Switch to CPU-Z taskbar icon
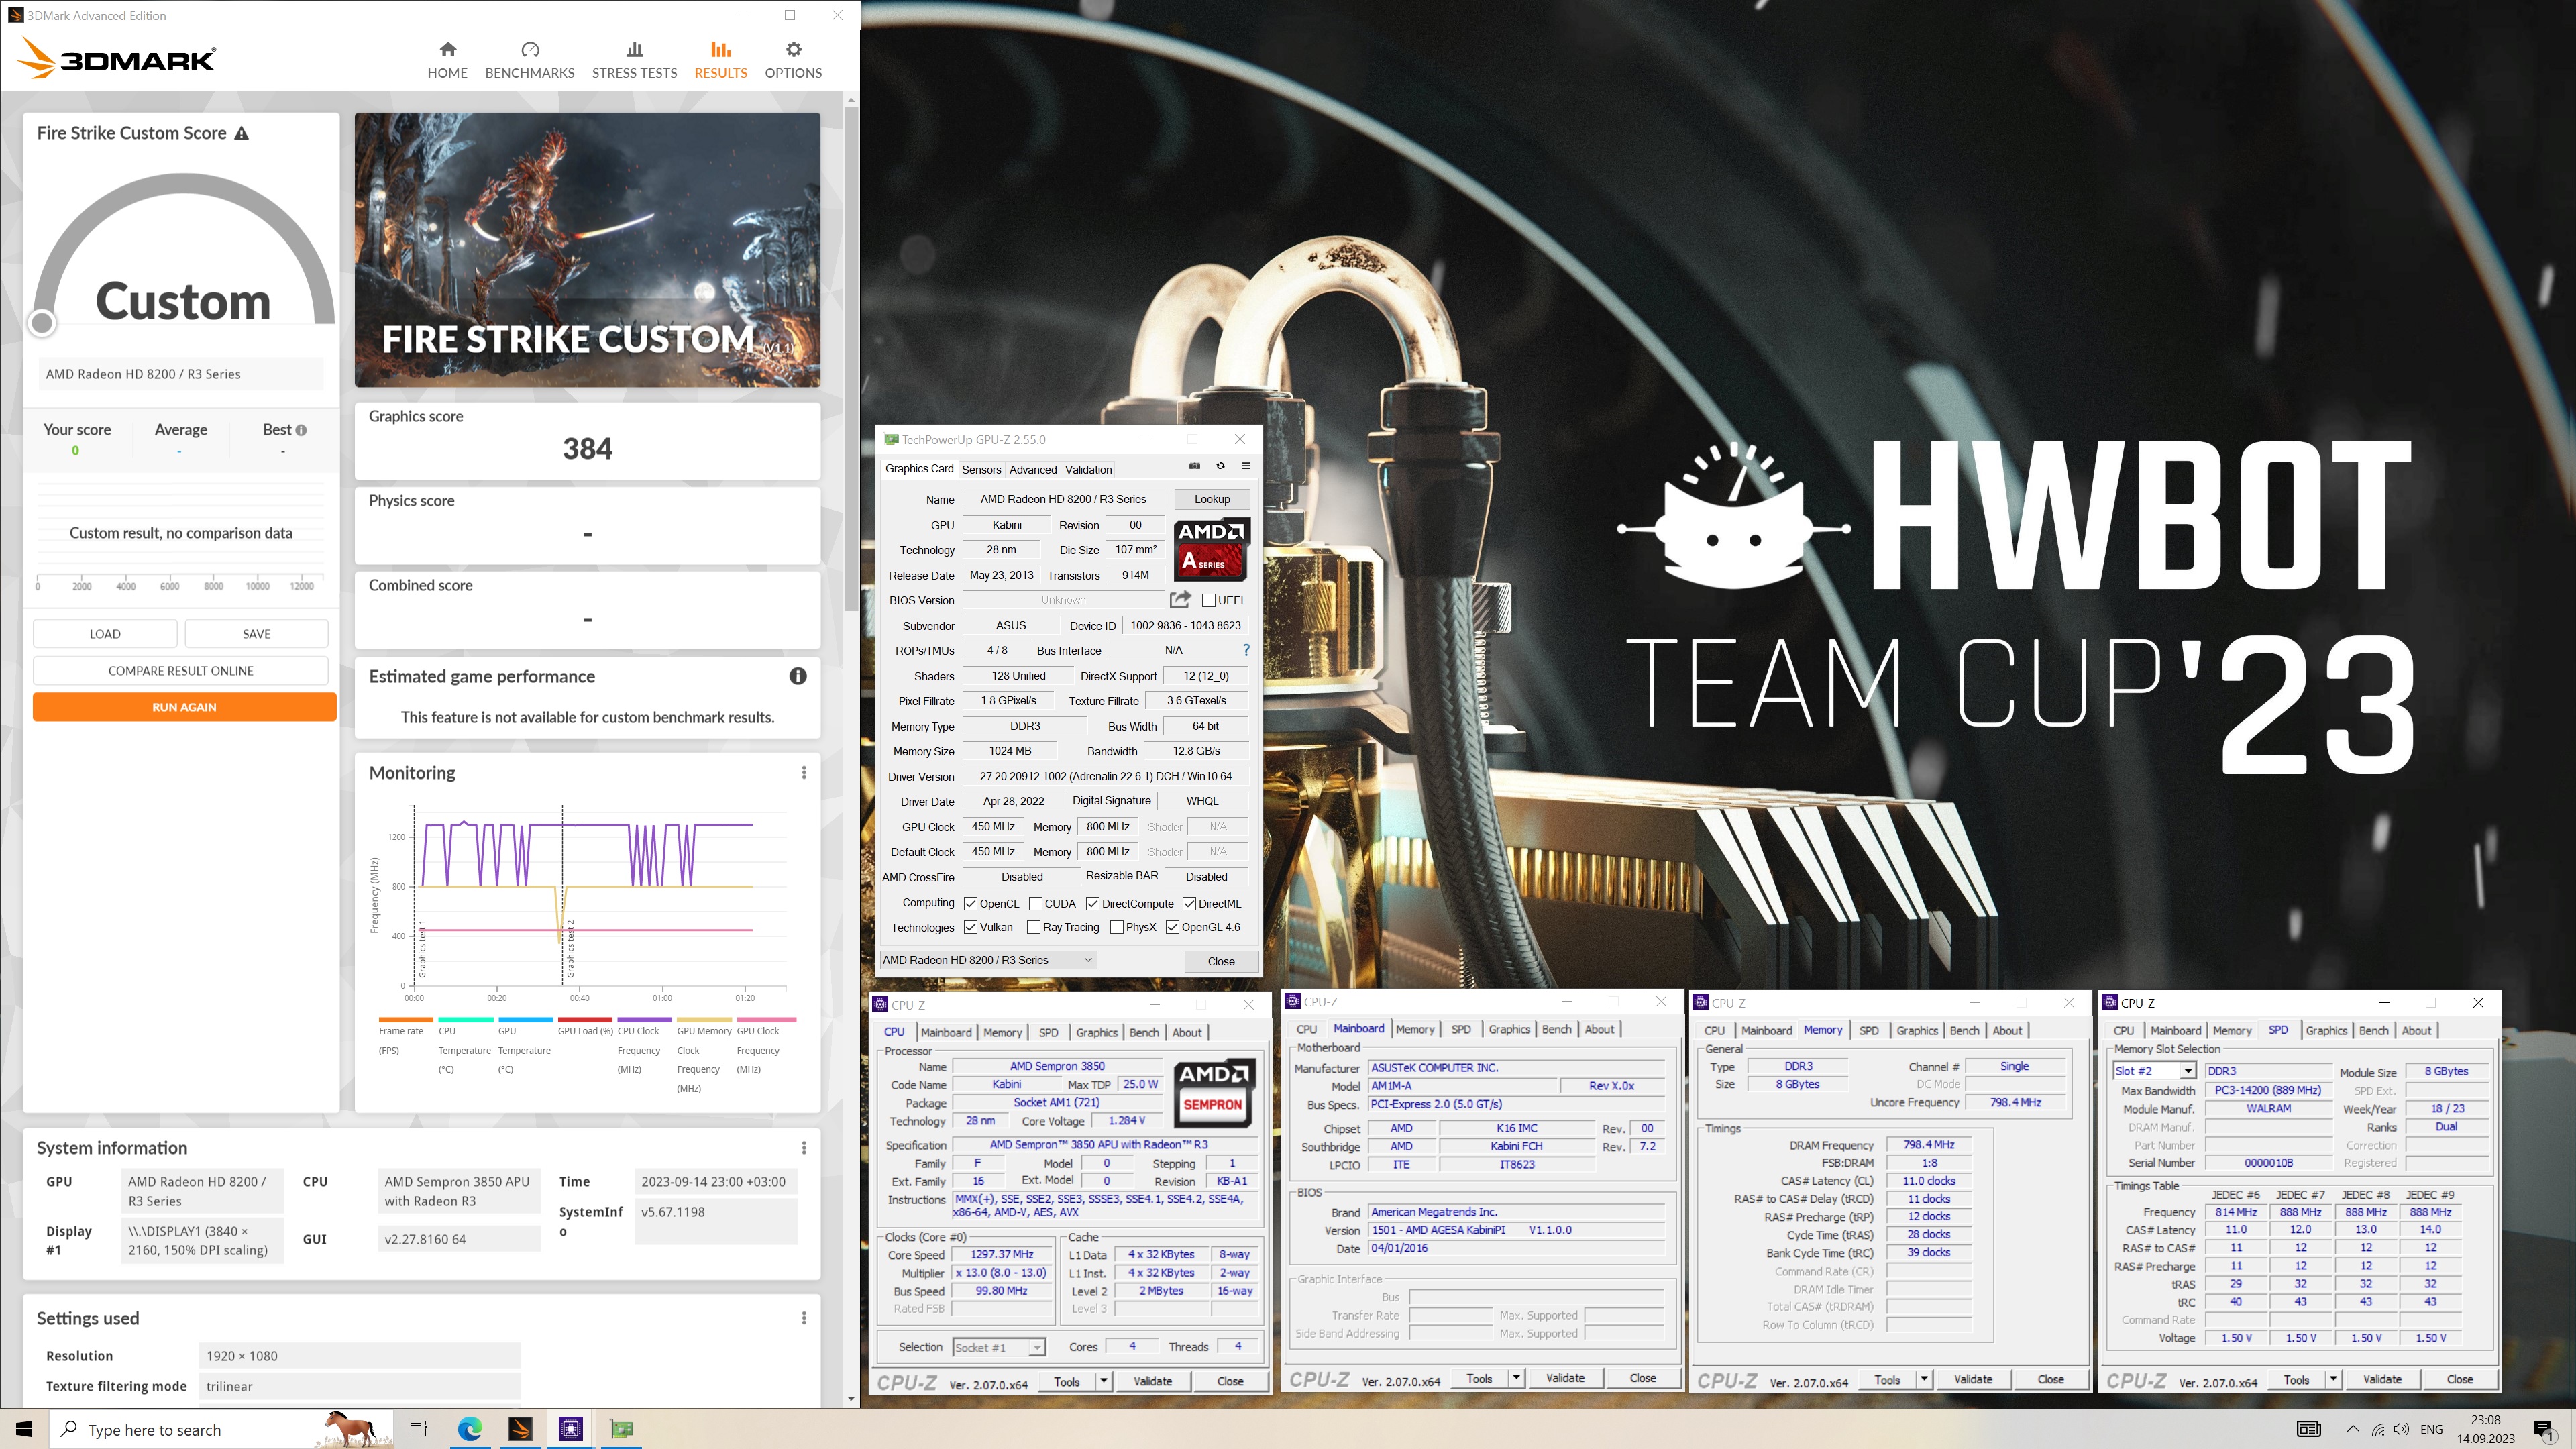Image resolution: width=2576 pixels, height=1449 pixels. coord(571,1429)
